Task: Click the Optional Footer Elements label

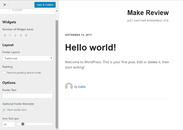Action: 18,104
